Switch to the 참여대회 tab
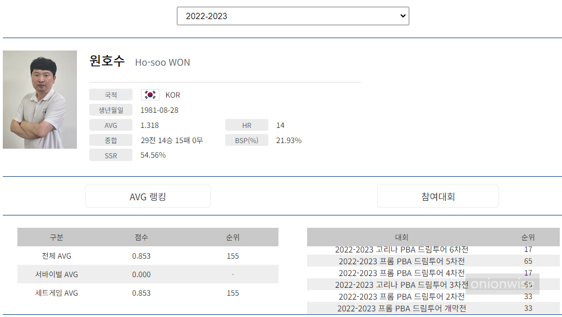The height and width of the screenshot is (317, 562). pos(438,196)
